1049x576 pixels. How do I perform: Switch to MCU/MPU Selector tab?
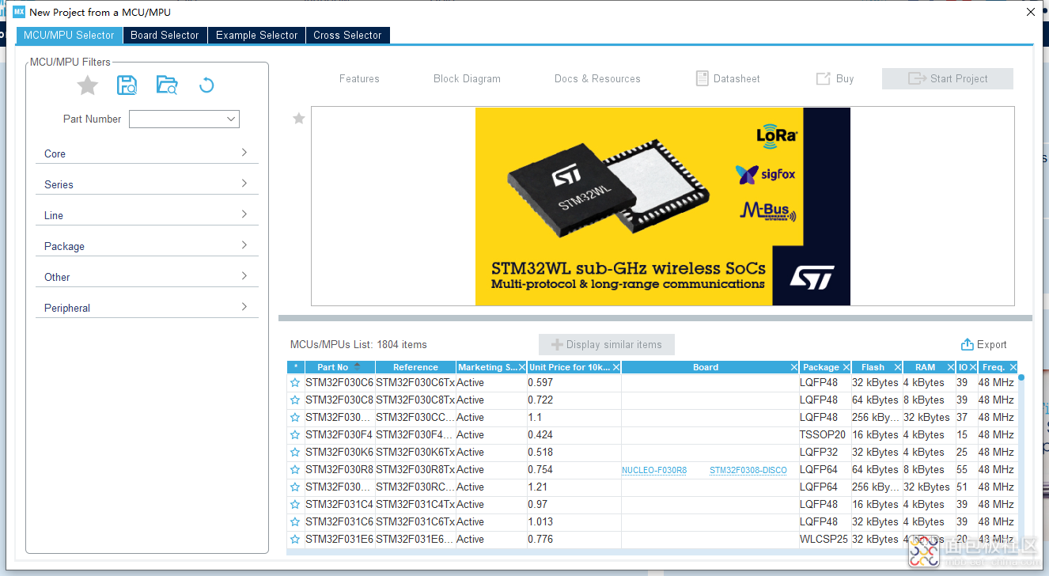click(69, 35)
